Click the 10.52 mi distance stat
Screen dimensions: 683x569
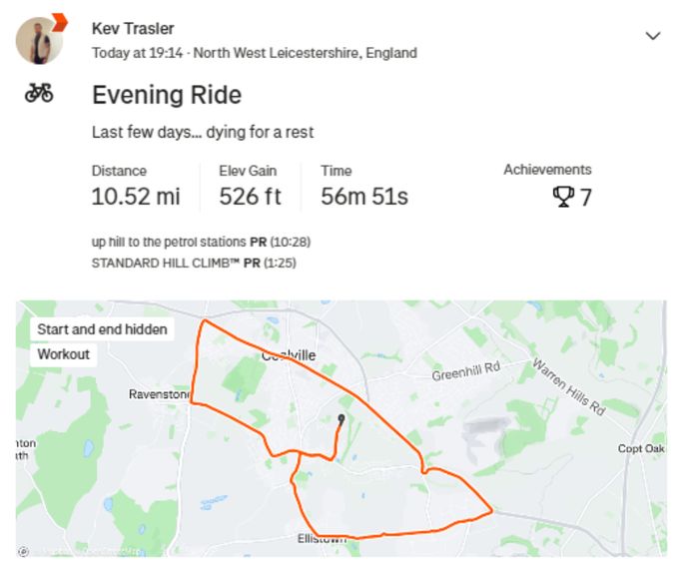pos(136,196)
